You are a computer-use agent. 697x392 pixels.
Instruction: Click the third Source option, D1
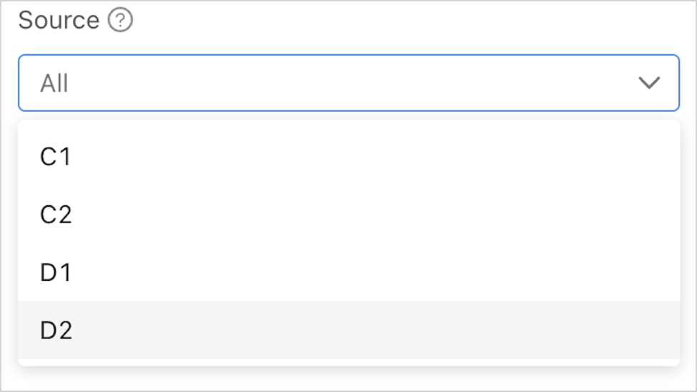[x=56, y=272]
